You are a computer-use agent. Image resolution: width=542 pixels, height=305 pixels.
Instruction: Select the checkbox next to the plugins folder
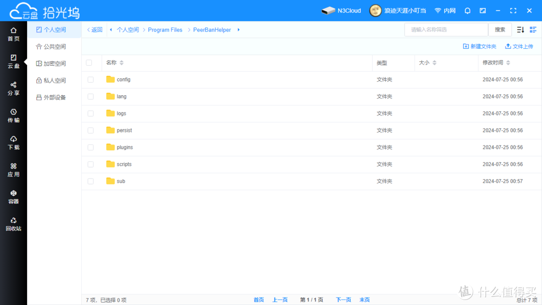pyautogui.click(x=91, y=147)
